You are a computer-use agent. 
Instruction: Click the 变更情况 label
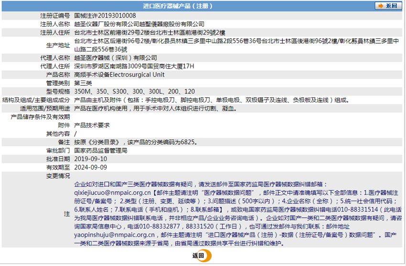58,176
